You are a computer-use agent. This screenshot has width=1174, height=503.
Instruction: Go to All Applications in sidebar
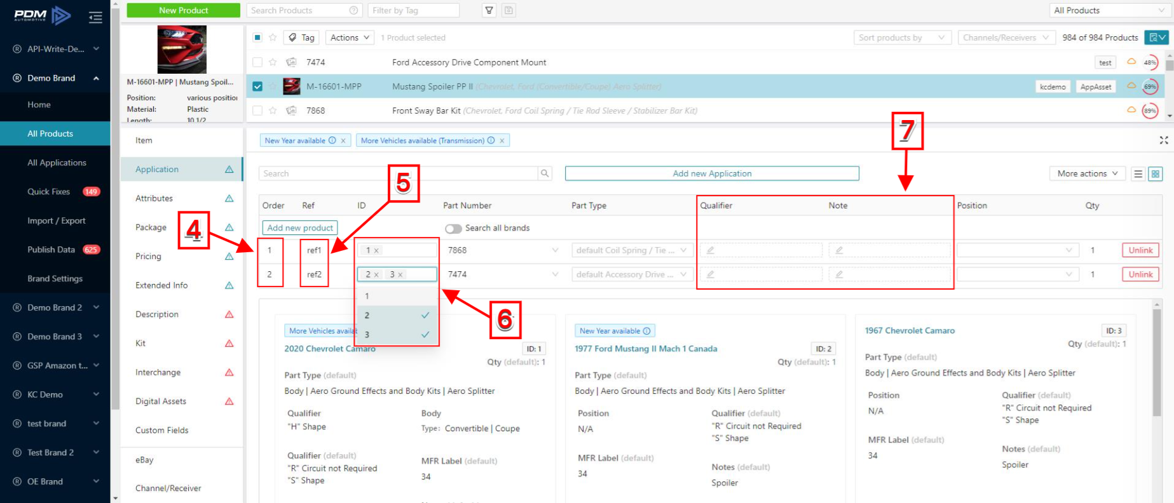[57, 163]
